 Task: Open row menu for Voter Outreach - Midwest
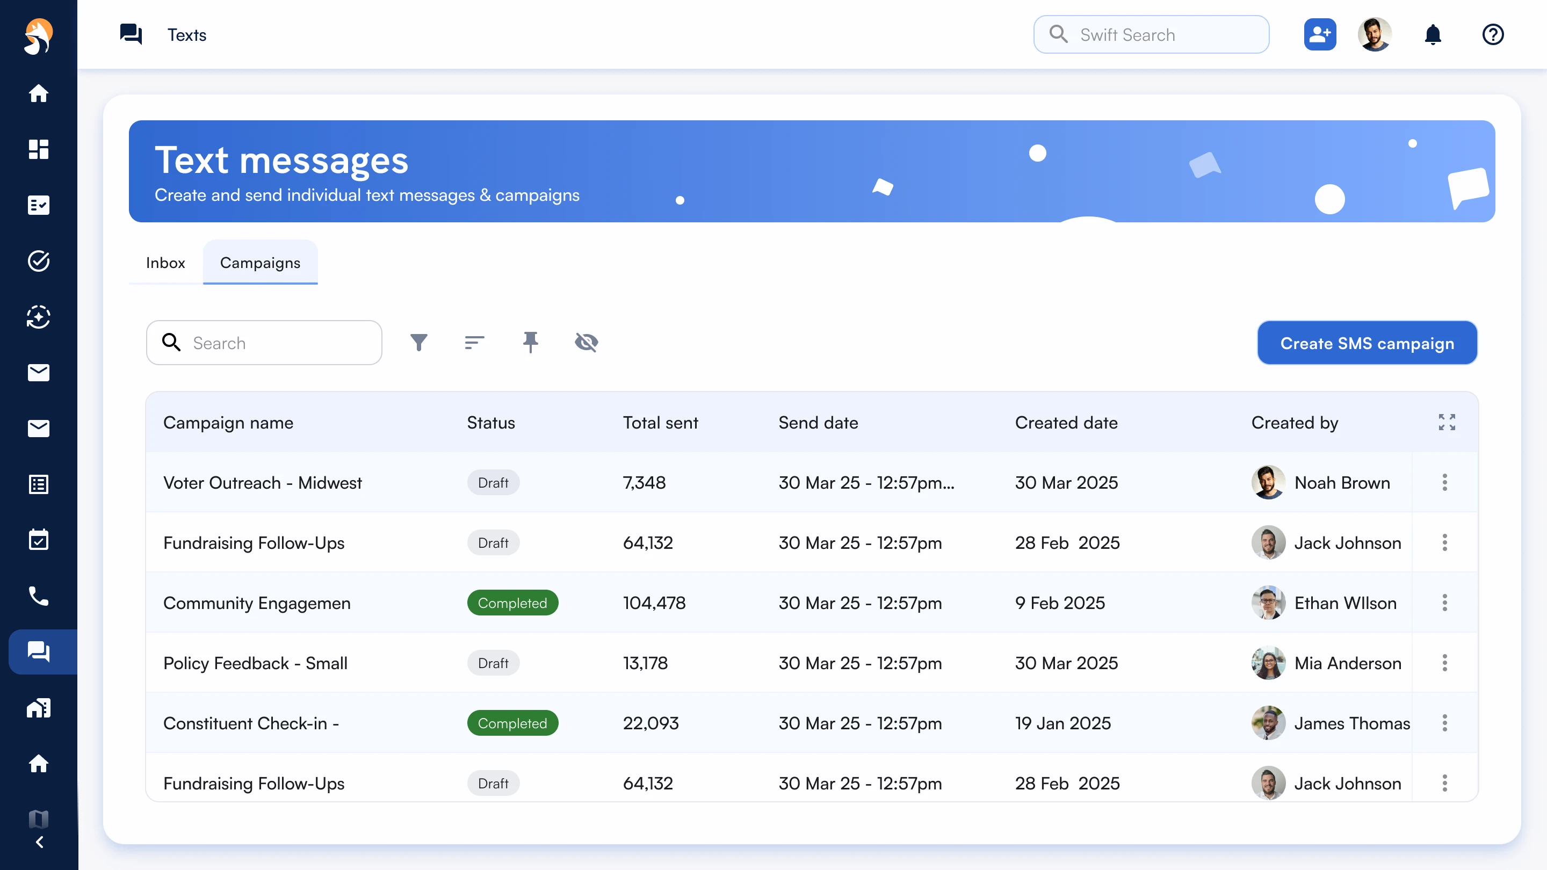(x=1444, y=482)
